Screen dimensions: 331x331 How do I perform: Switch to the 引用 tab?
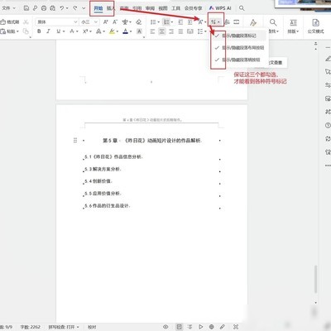(x=137, y=8)
